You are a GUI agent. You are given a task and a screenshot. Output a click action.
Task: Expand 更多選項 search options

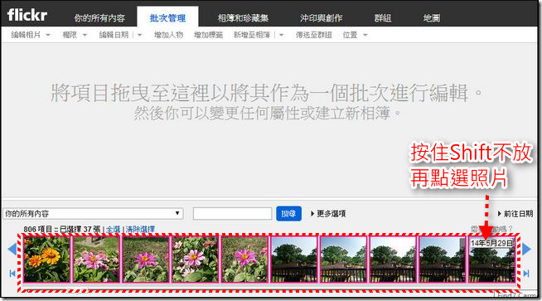(328, 214)
